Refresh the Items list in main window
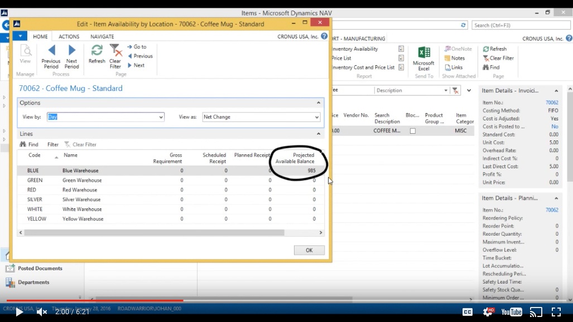Screen dimensions: 573x322 pyautogui.click(x=495, y=49)
